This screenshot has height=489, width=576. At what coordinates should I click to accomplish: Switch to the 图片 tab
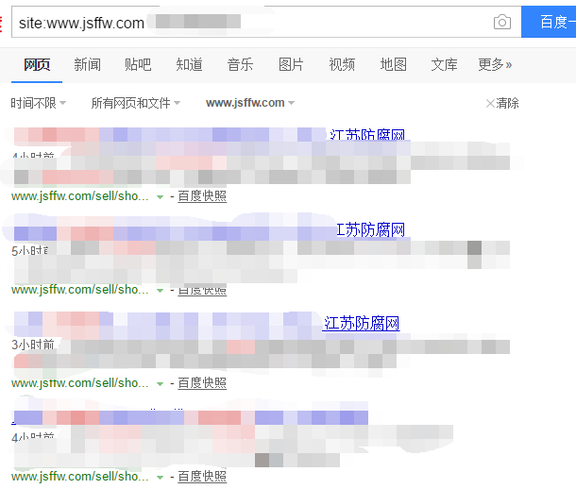tap(291, 64)
